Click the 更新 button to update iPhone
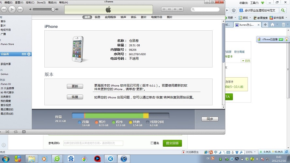The width and height of the screenshot is (290, 163). pos(75,86)
